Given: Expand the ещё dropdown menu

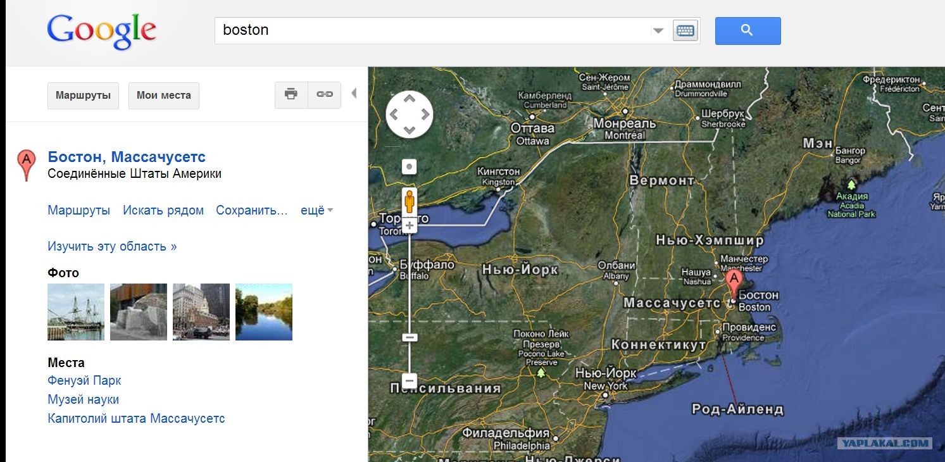Looking at the screenshot, I should point(317,210).
